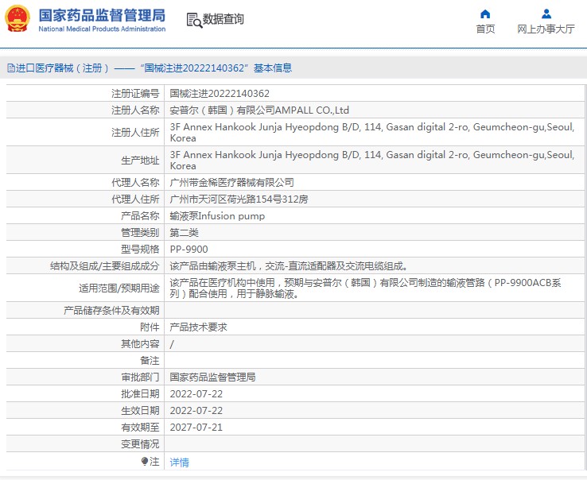Click the 管理类别 row label
The height and width of the screenshot is (480, 587).
click(140, 232)
